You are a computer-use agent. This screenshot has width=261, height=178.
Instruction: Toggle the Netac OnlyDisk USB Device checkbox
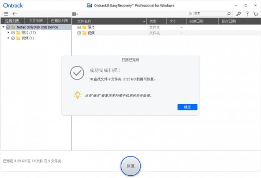[x=8, y=27]
